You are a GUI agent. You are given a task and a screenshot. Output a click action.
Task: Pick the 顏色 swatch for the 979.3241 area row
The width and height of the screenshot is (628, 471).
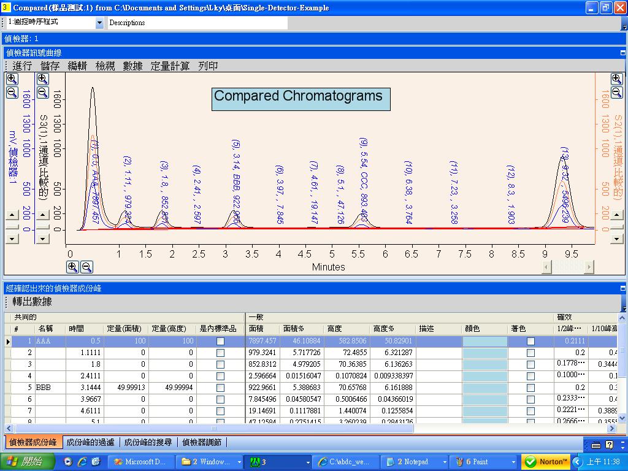pos(484,353)
